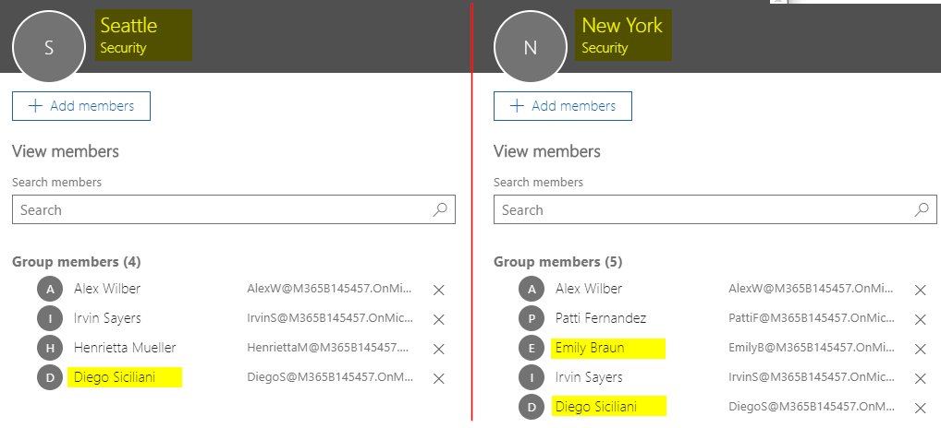This screenshot has width=941, height=428.
Task: Remove Diego Siciliani from Seattle group
Action: pos(439,378)
